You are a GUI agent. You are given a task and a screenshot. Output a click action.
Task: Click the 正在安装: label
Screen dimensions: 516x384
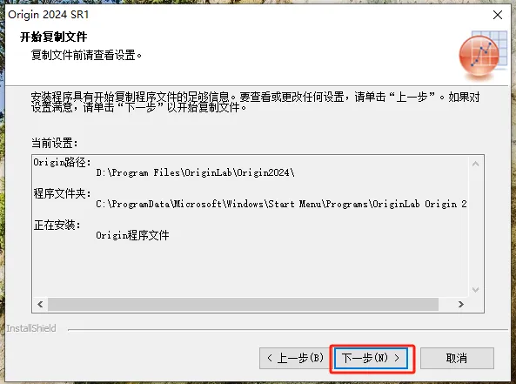(57, 226)
